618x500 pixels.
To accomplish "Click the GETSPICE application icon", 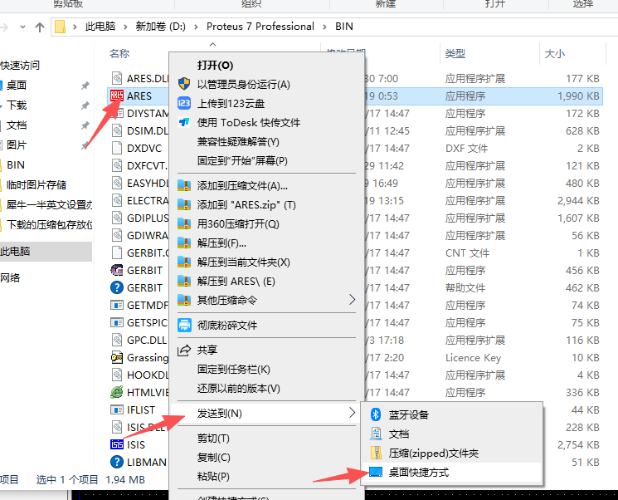I will click(117, 322).
